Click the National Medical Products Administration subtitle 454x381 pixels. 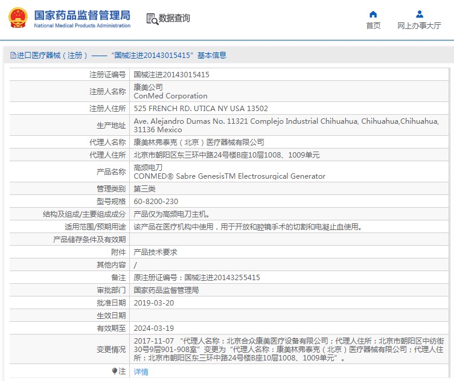coord(82,25)
